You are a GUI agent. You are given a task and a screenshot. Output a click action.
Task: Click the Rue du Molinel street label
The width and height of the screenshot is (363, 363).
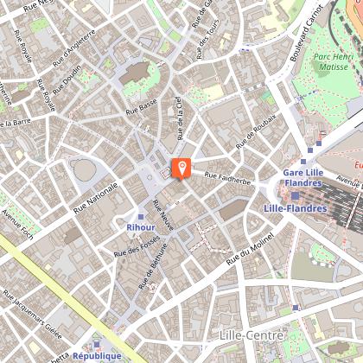click(250, 249)
